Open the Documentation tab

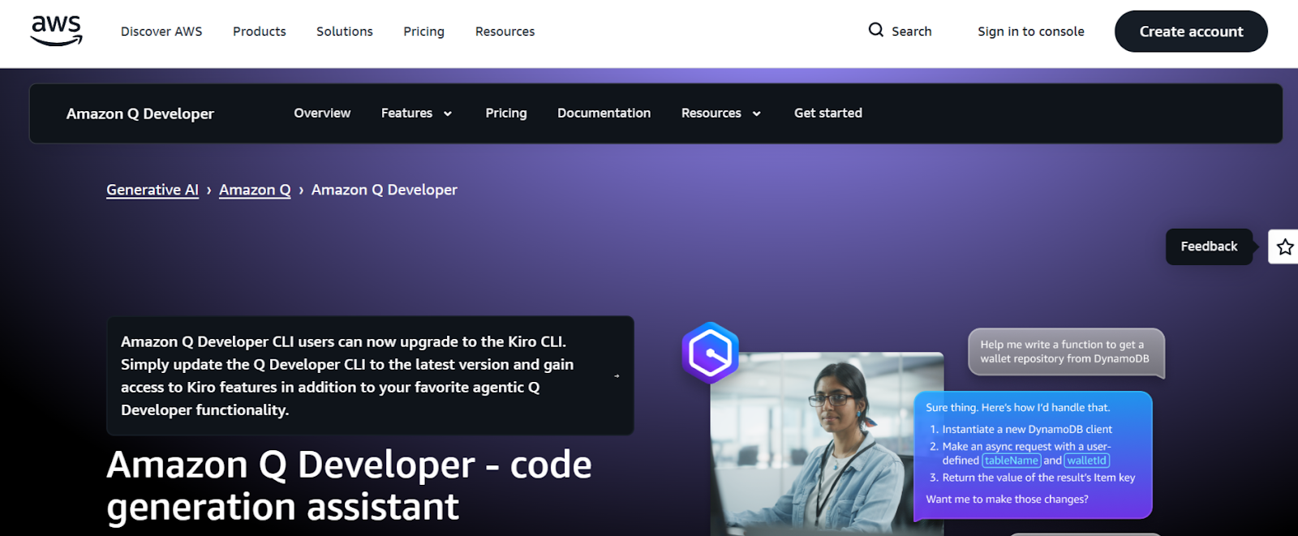tap(604, 113)
